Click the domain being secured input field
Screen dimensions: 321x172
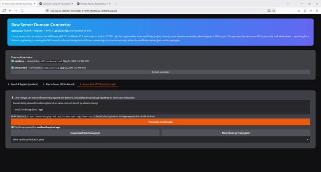click(160, 110)
